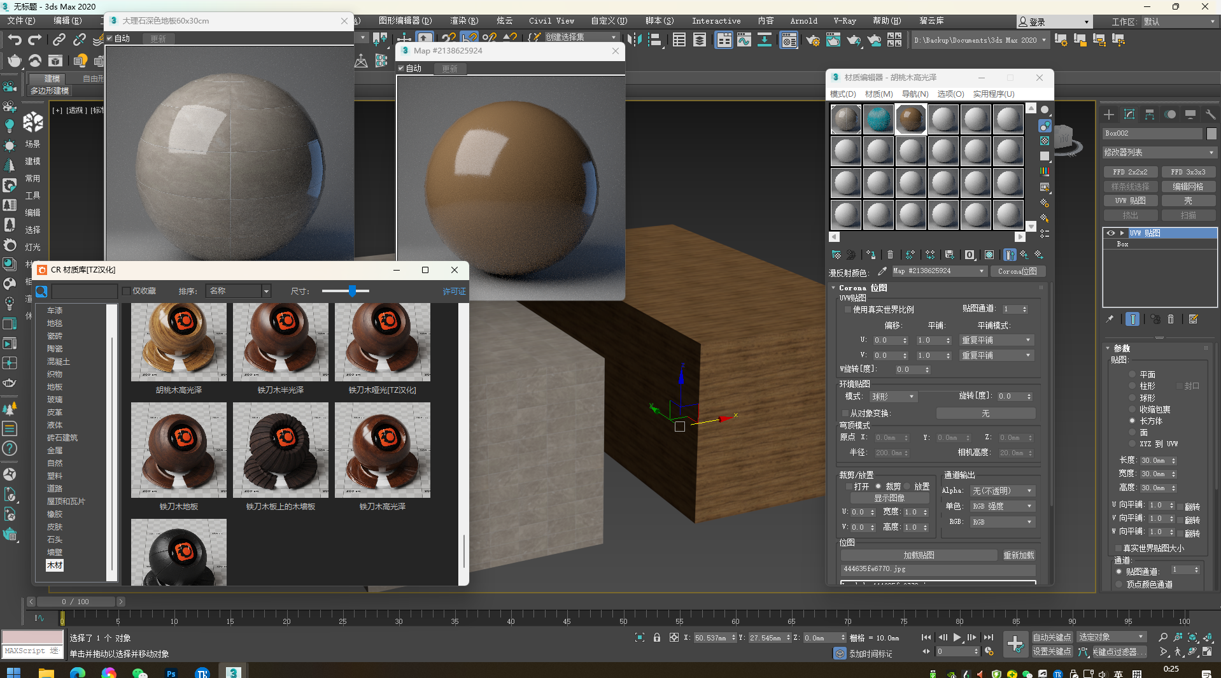The image size is (1221, 678).
Task: Open File Explorer from the taskbar
Action: click(x=46, y=673)
